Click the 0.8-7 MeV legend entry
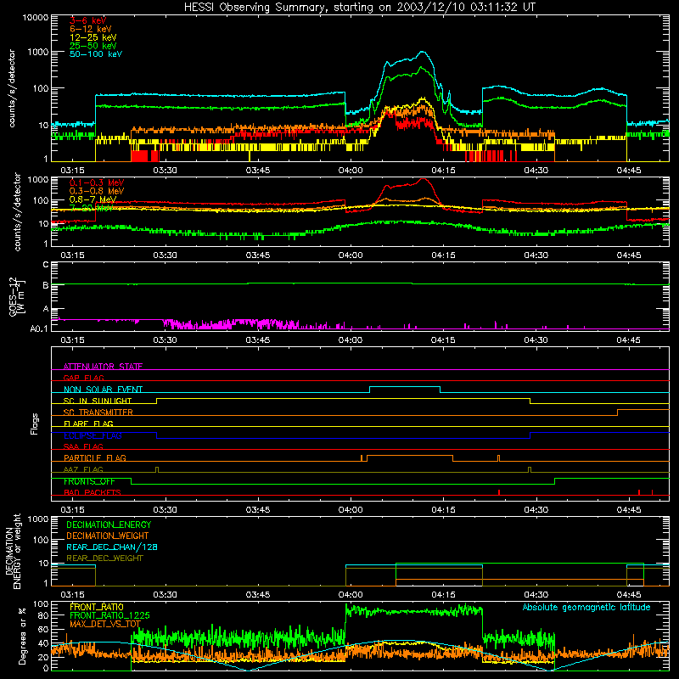This screenshot has width=679, height=679. pyautogui.click(x=93, y=199)
